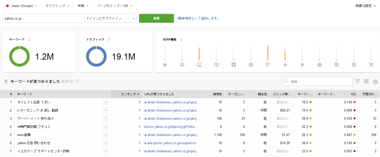Open the loco.yahoo.co.jp/place URL link
This screenshot has height=157, width=380.
(173, 127)
